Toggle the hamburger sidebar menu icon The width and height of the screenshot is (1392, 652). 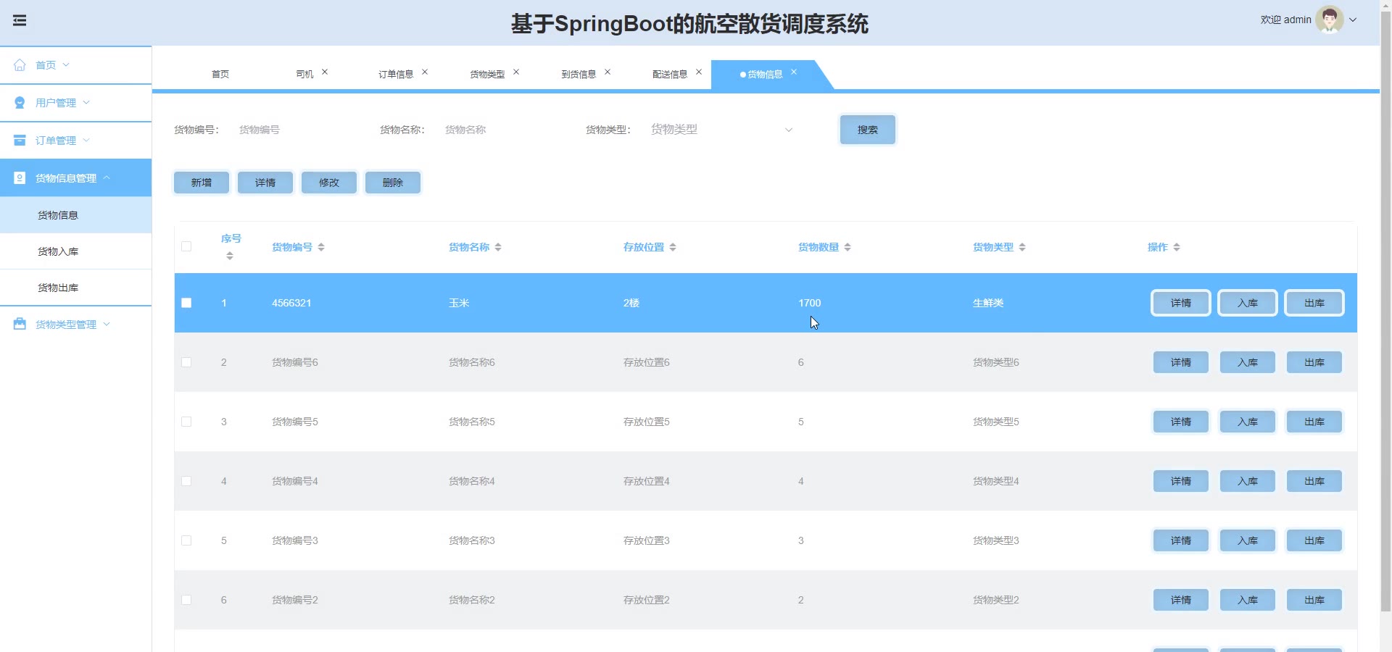tap(20, 20)
